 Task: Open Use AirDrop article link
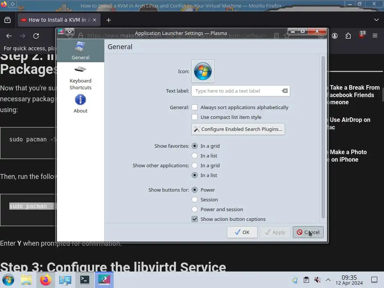349,123
